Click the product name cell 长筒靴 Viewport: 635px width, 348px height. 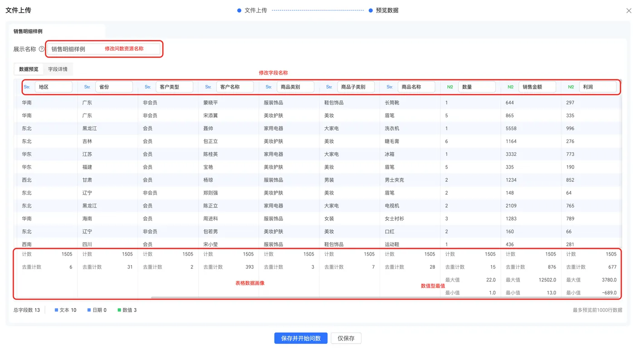(x=392, y=103)
